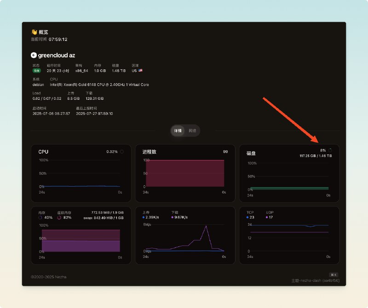Open the nezha-dash theme link in footer
368x308 pixels.
tap(315, 280)
